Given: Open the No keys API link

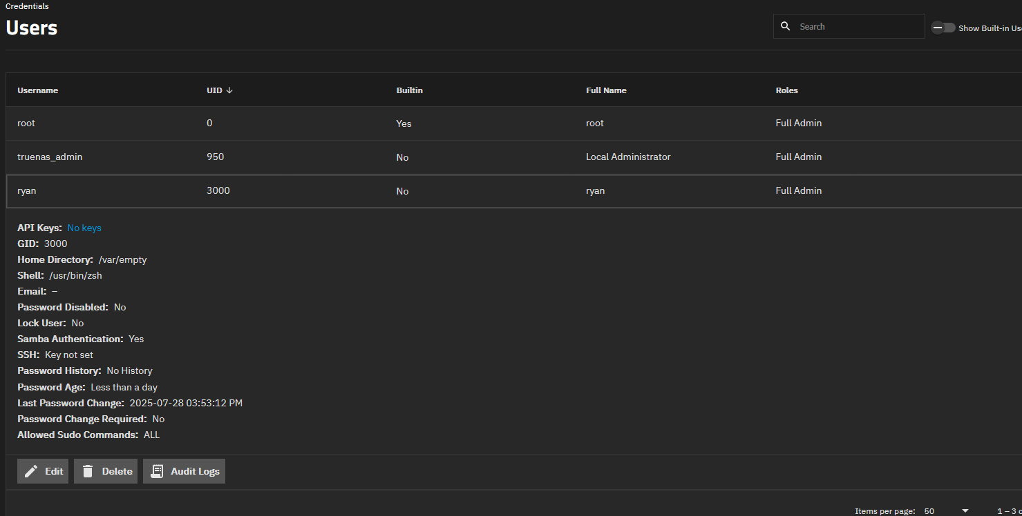Looking at the screenshot, I should [84, 228].
